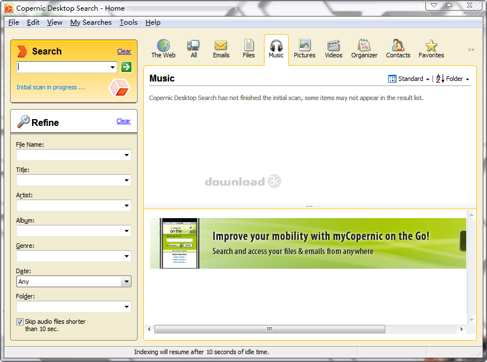
Task: Open the View menu
Action: click(54, 22)
